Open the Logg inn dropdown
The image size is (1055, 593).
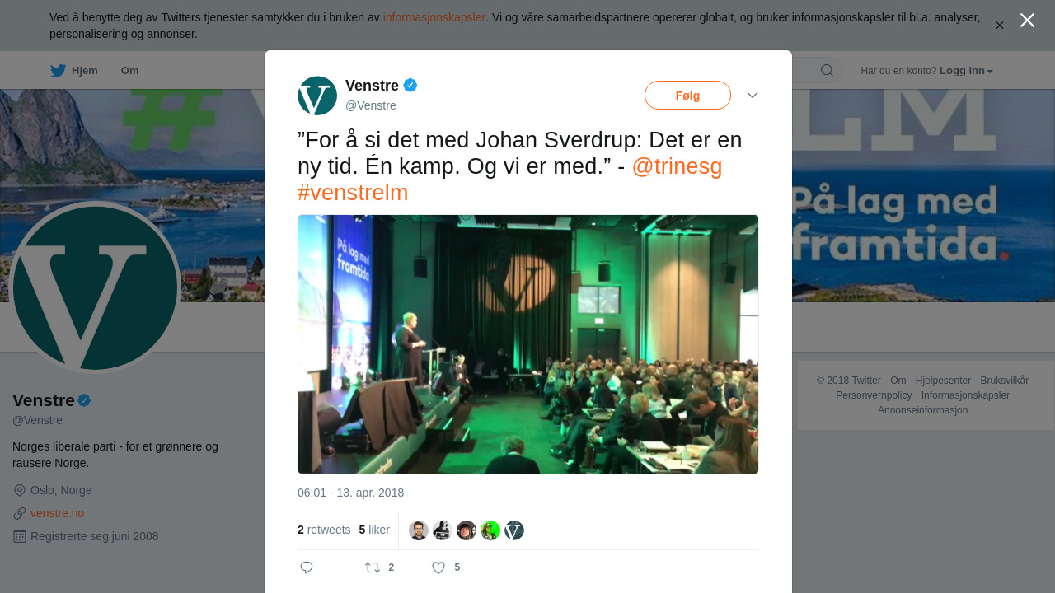click(966, 71)
